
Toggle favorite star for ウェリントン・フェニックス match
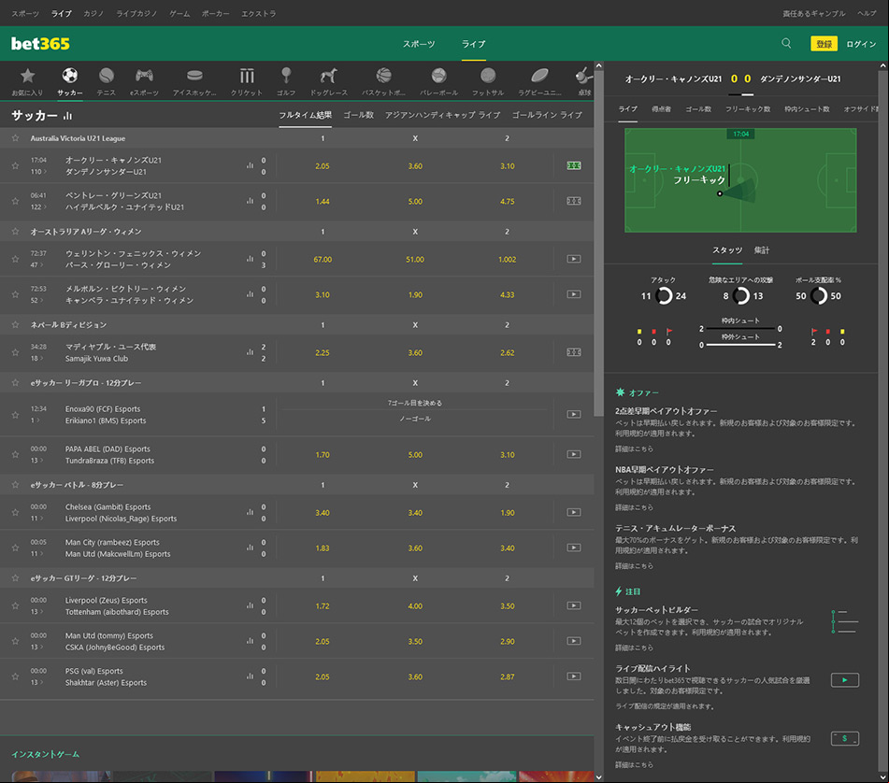click(15, 259)
